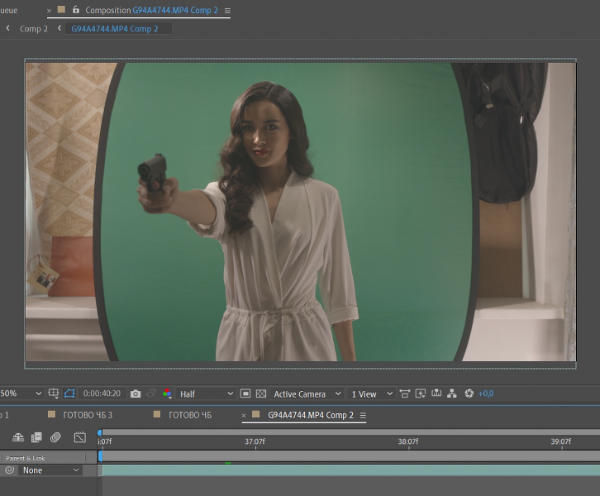Open the Half resolution dropdown

coord(205,393)
